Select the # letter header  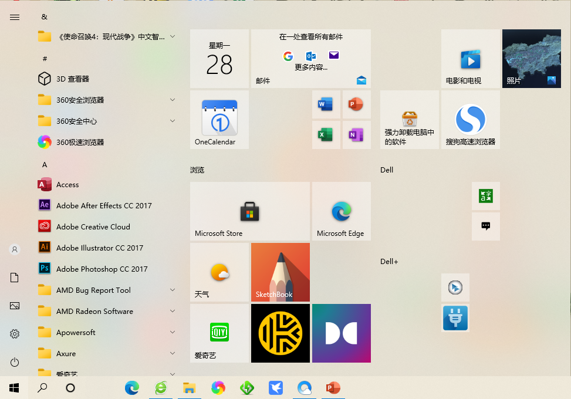point(45,59)
